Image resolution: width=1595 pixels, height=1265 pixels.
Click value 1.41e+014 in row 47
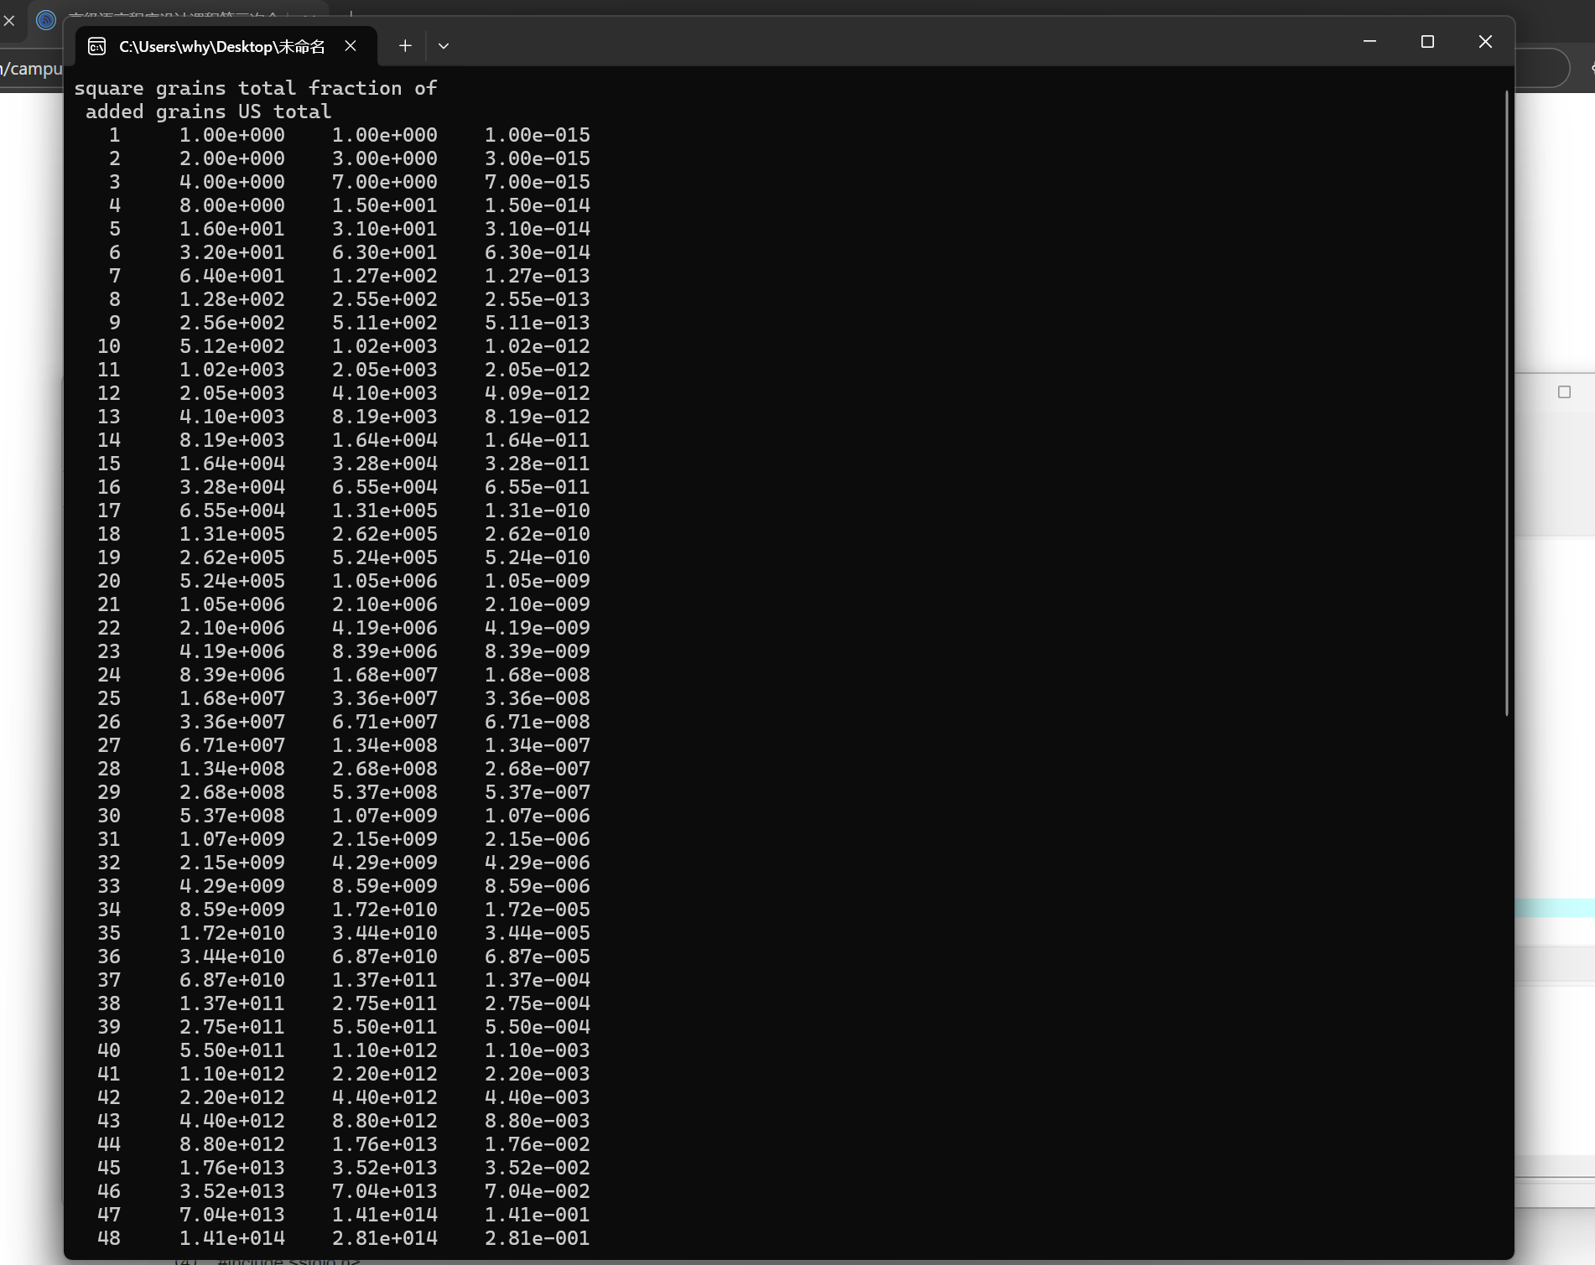click(x=385, y=1215)
